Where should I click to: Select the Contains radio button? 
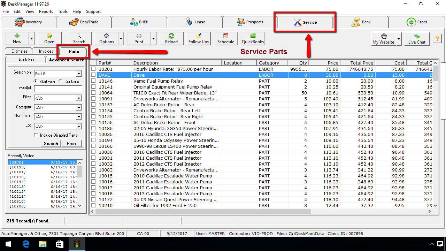[61, 82]
